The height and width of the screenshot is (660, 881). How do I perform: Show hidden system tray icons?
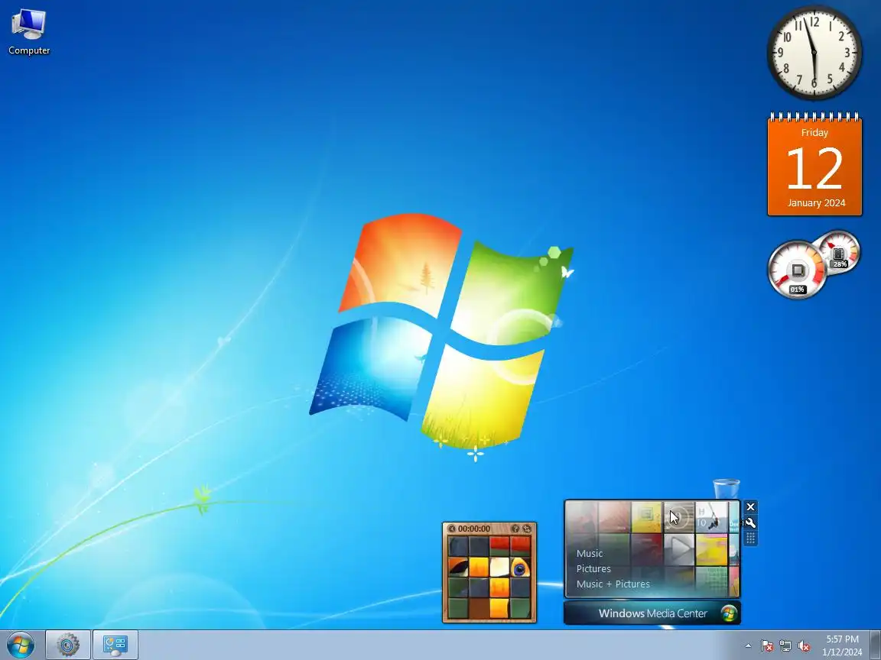748,646
